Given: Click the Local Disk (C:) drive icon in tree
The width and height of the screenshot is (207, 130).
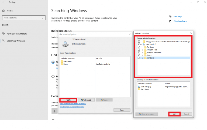Looking at the screenshot, I should 144,45.
